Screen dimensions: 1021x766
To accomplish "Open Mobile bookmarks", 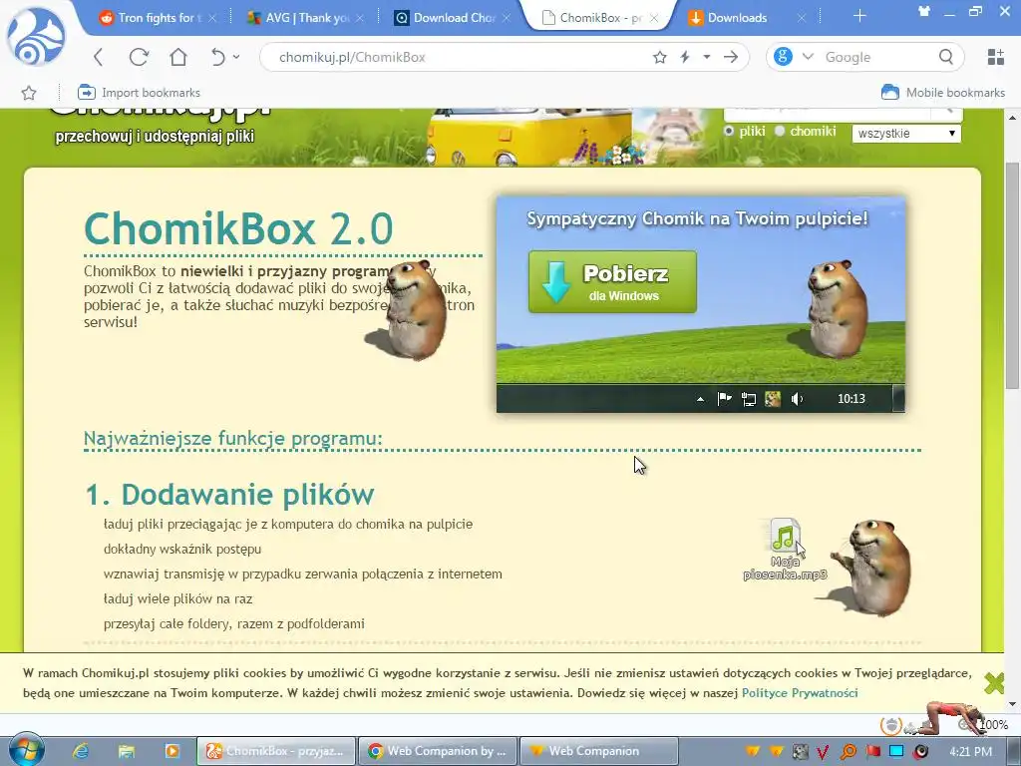I will pyautogui.click(x=943, y=93).
